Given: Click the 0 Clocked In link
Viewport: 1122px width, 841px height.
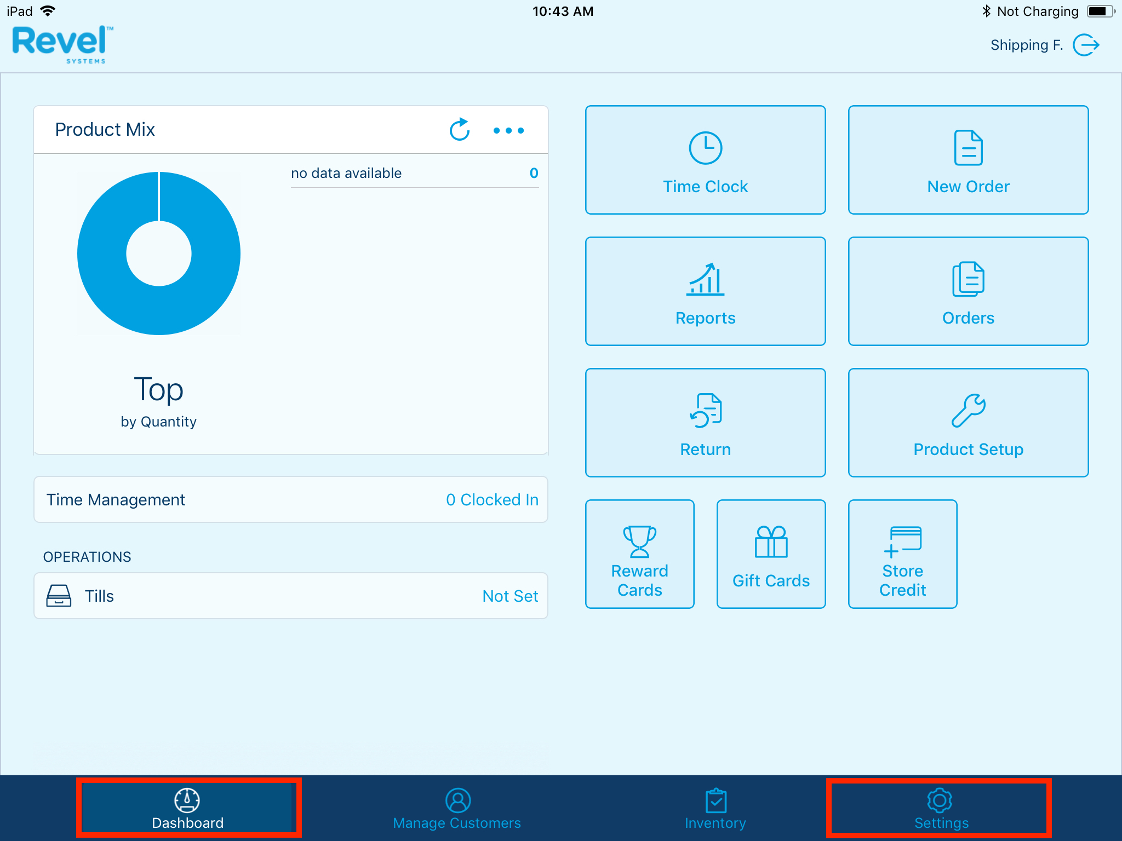Looking at the screenshot, I should pyautogui.click(x=491, y=499).
